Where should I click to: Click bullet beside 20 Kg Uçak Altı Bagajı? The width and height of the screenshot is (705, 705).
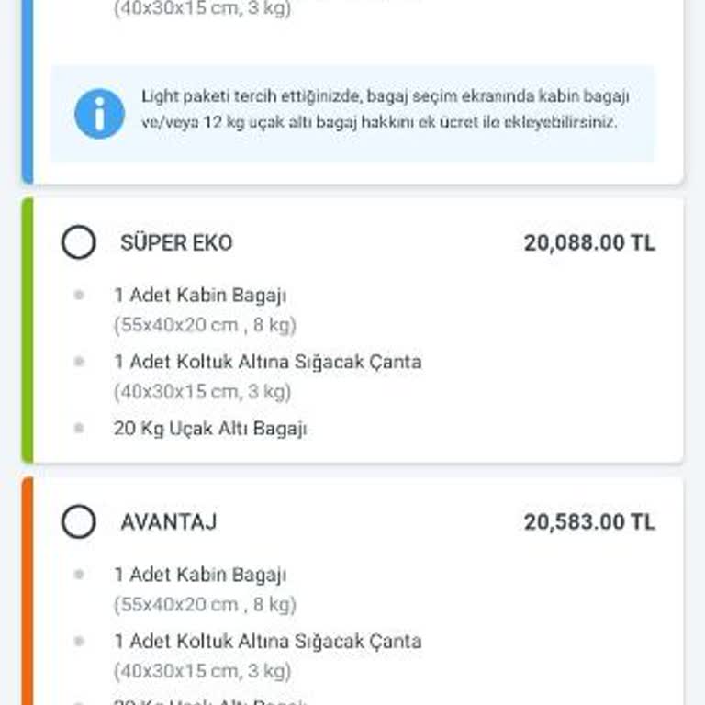pos(79,428)
